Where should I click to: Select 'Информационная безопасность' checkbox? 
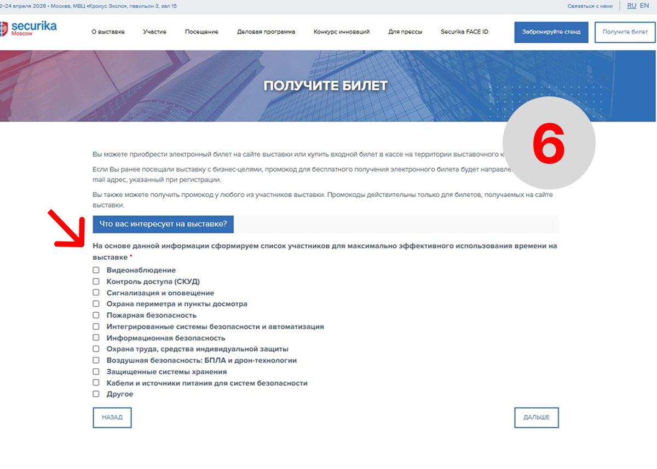[x=96, y=338]
